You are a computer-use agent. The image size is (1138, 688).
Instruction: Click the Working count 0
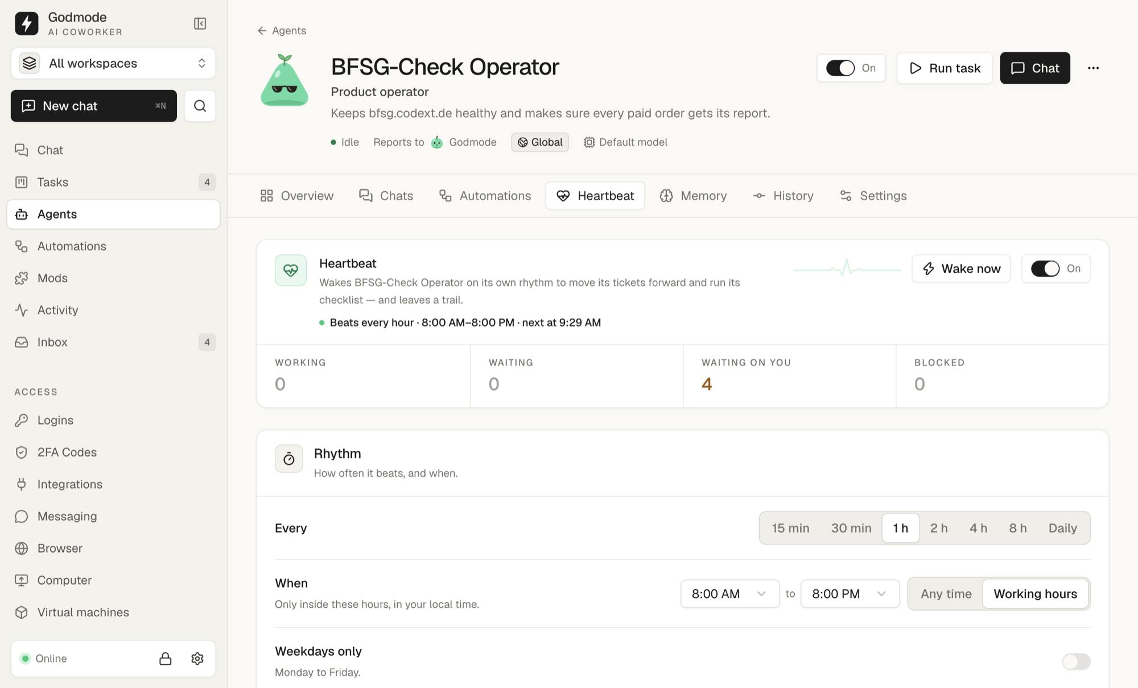[280, 384]
